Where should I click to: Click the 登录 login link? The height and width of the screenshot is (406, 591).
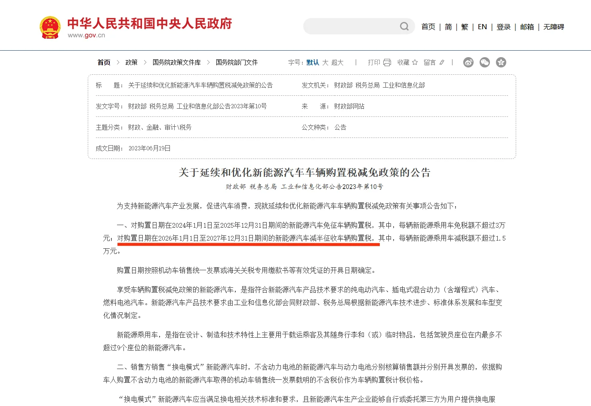tap(503, 27)
